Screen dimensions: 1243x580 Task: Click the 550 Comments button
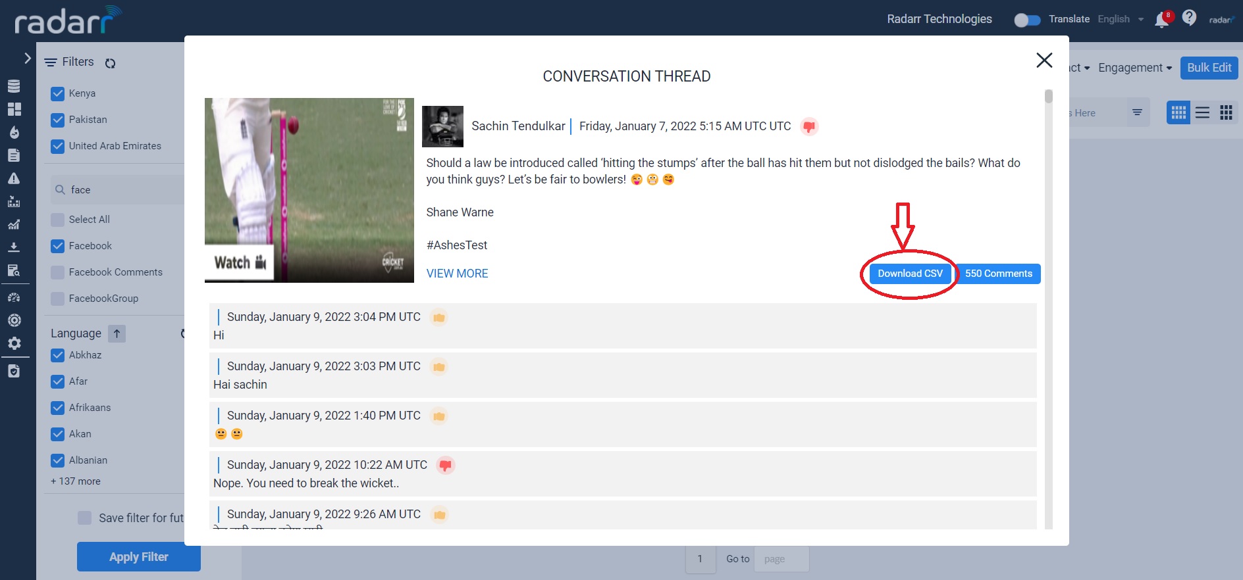(x=998, y=274)
